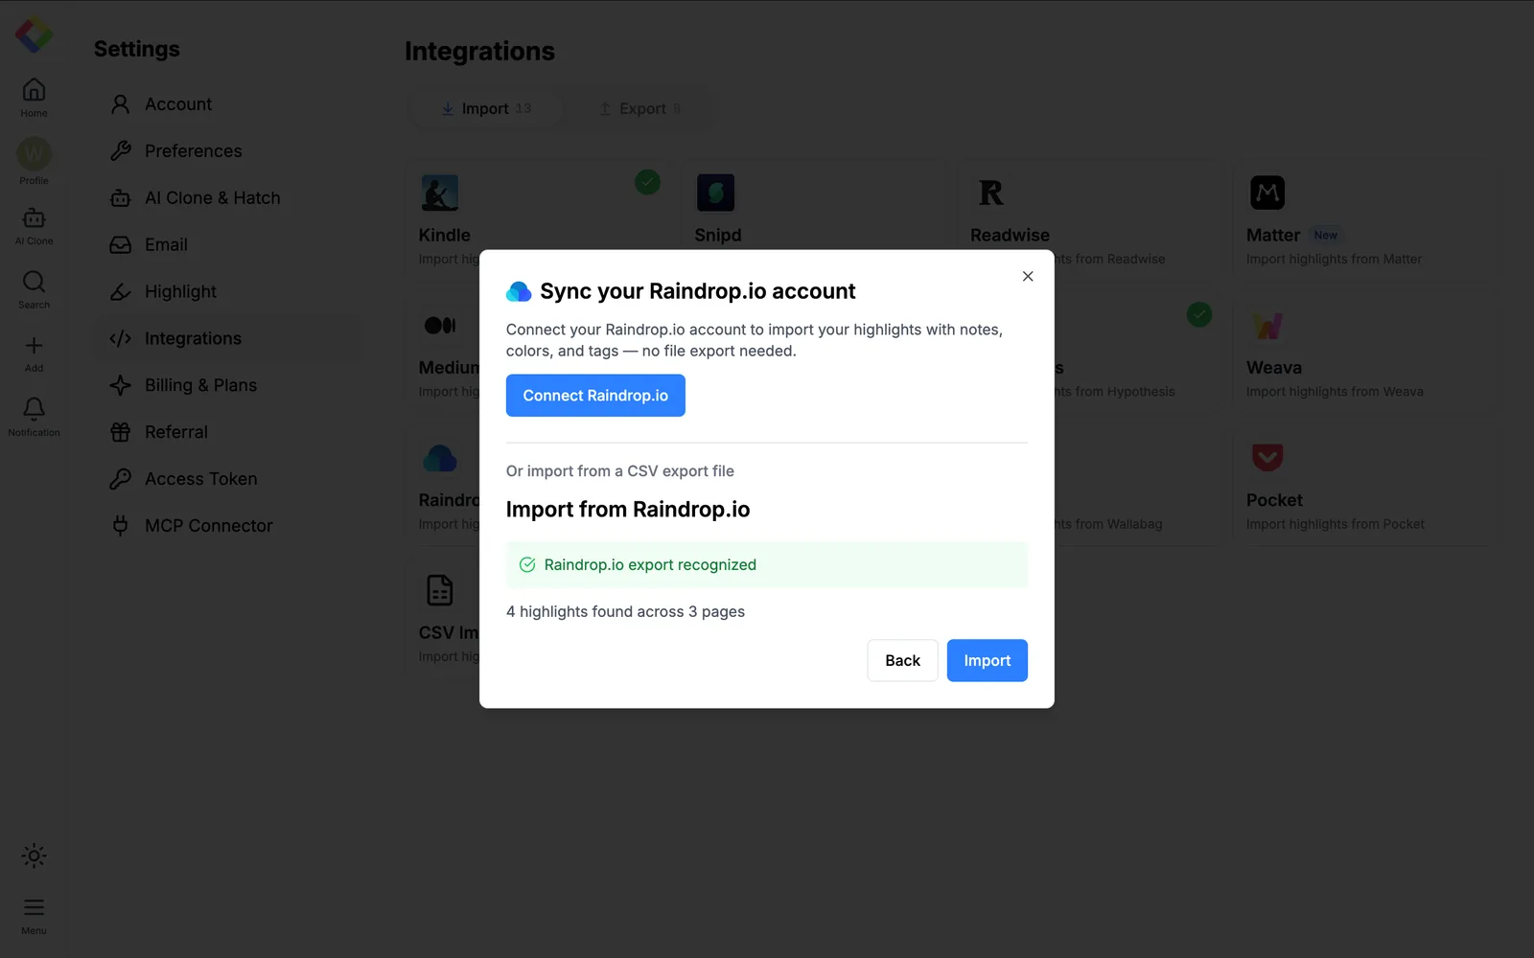This screenshot has width=1534, height=958.
Task: Switch to the Export tab
Action: point(639,109)
